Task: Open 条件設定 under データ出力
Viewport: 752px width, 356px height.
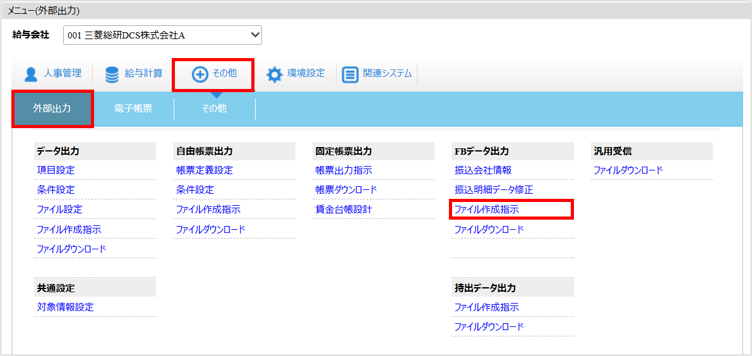Action: click(56, 190)
